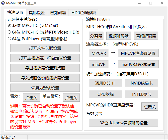This screenshot has width=168, height=140.
Task: Click the 请选择主播放器 group label
Action: tap(22, 19)
